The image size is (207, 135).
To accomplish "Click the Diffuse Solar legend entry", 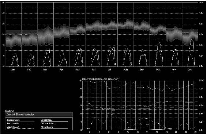I will click(x=47, y=124).
